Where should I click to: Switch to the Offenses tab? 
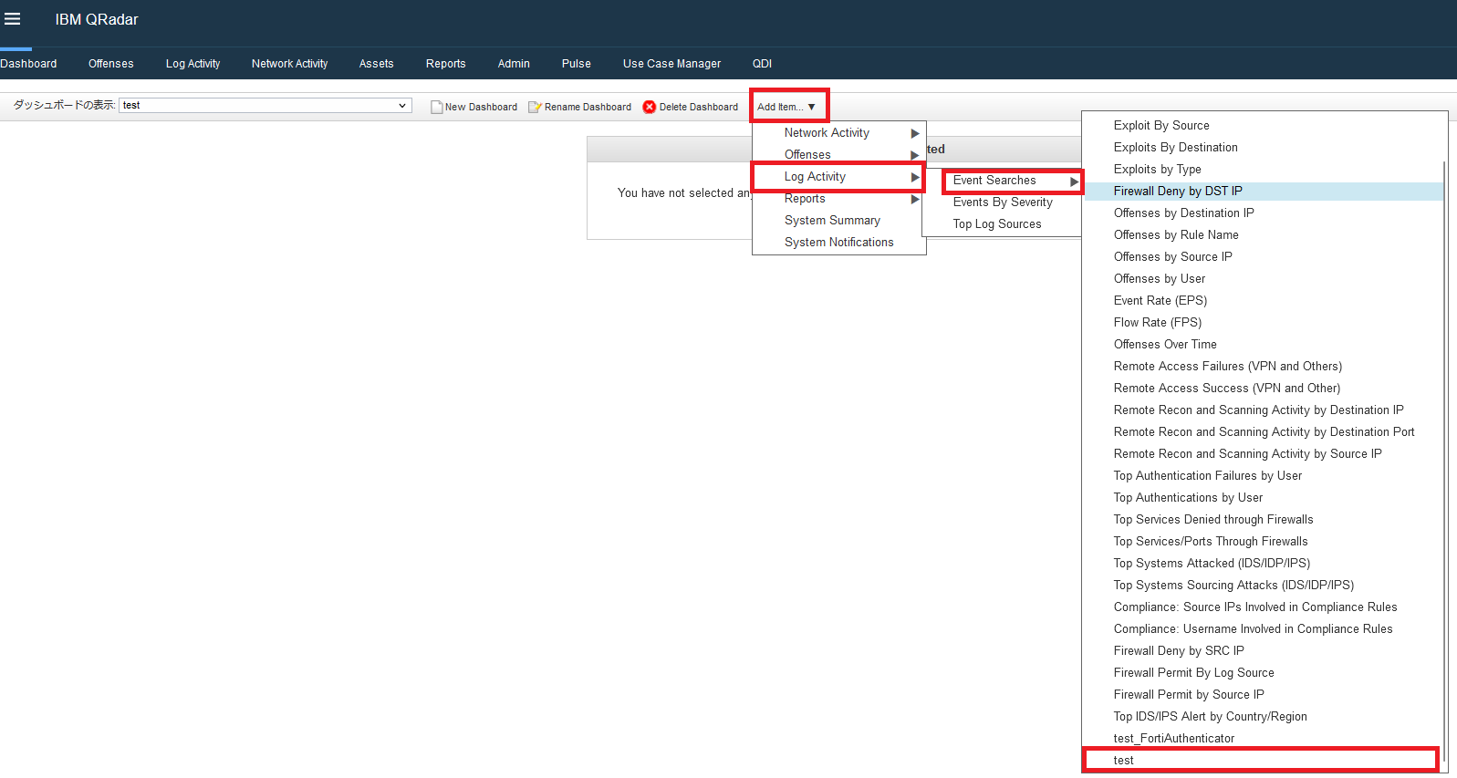(x=111, y=64)
